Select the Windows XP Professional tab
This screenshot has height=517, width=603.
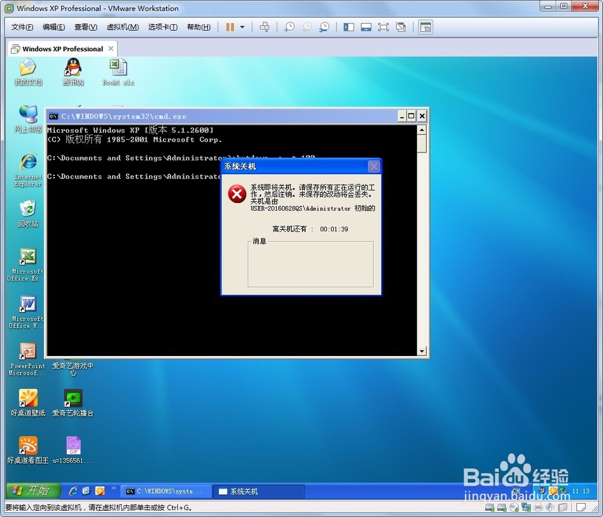click(62, 49)
